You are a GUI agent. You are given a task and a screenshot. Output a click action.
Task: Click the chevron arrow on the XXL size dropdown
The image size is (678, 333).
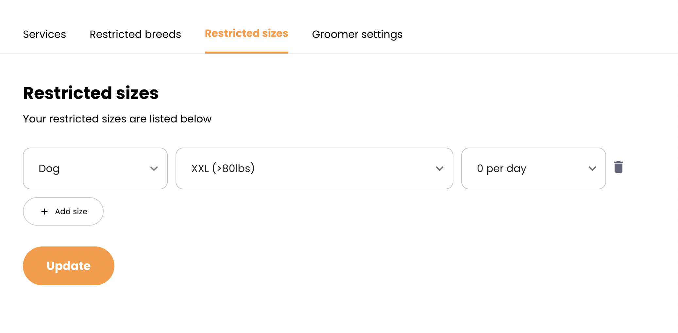click(x=439, y=168)
